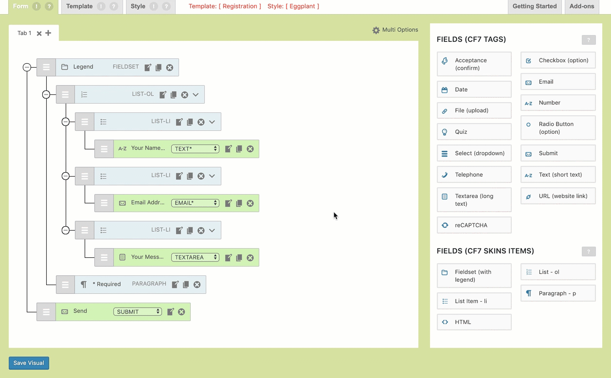Edit the Your Message textarea field
The width and height of the screenshot is (611, 378).
(228, 257)
